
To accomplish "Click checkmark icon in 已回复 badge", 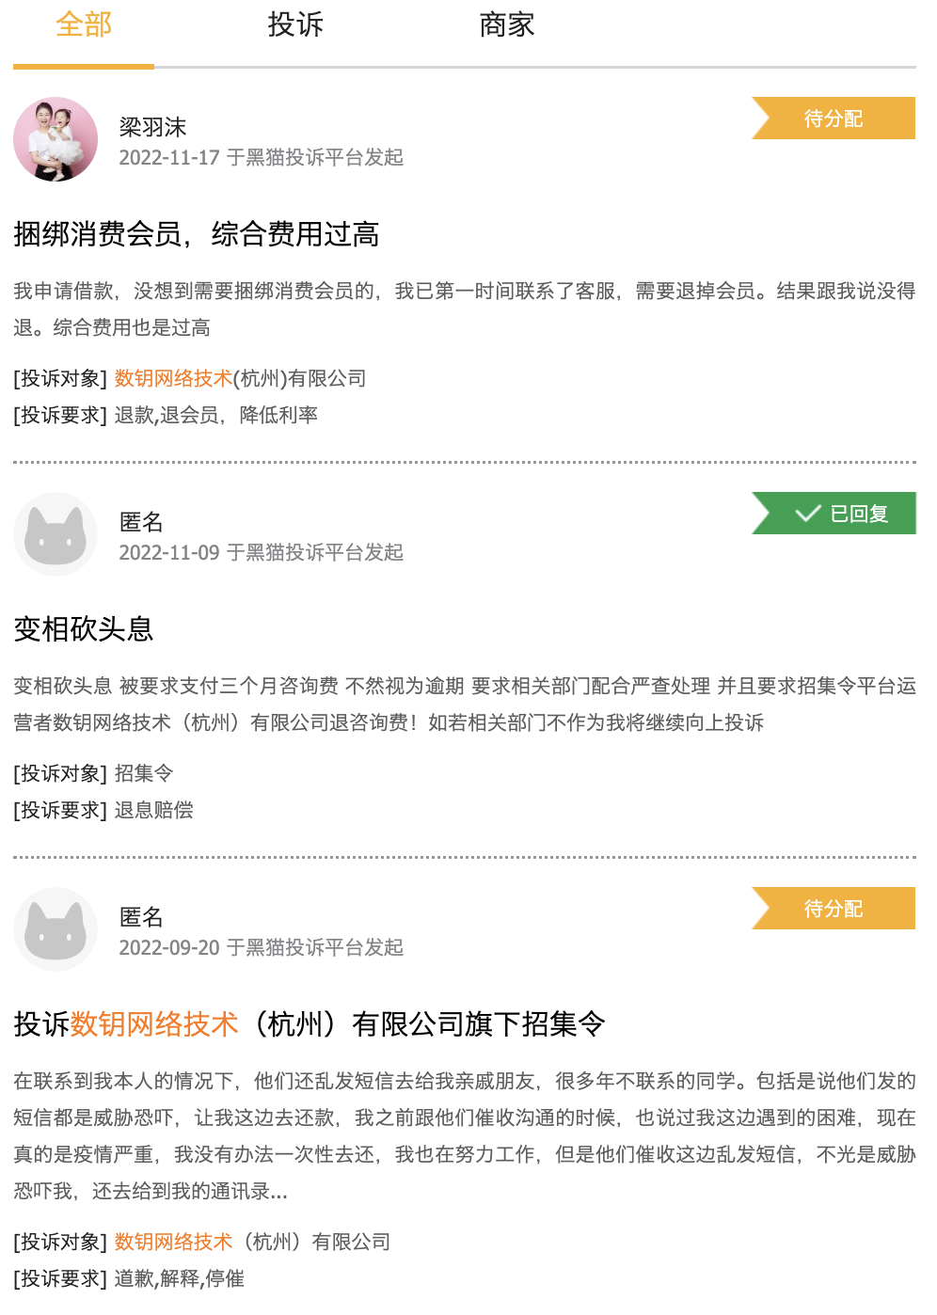I will [808, 514].
